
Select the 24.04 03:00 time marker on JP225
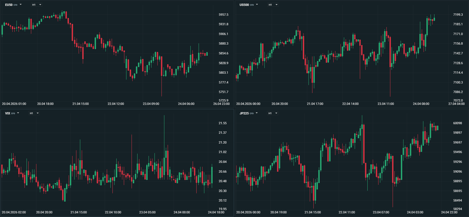(x=415, y=212)
